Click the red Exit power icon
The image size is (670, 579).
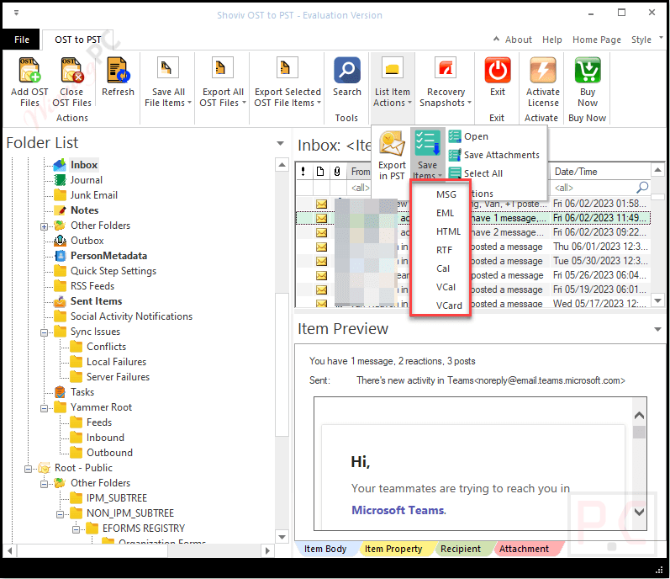click(498, 70)
